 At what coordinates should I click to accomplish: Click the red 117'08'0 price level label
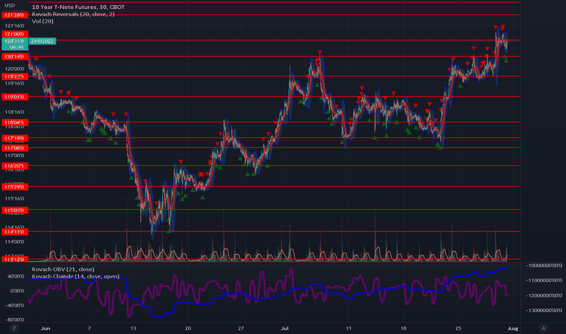15,148
